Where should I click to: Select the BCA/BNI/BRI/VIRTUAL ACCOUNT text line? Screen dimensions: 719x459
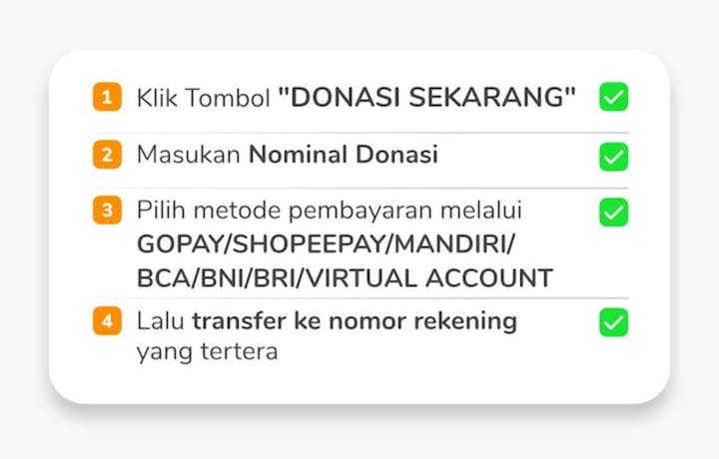(345, 278)
